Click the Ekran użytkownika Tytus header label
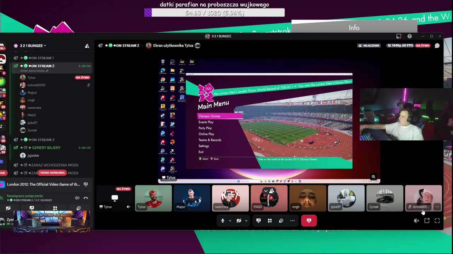This screenshot has width=453, height=254. [173, 46]
